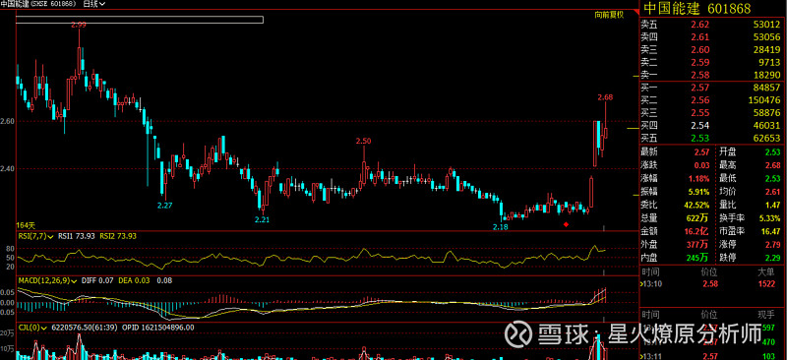Click the red triangle at chart corner
Image resolution: width=787 pixels, height=360 pixels.
636,12
